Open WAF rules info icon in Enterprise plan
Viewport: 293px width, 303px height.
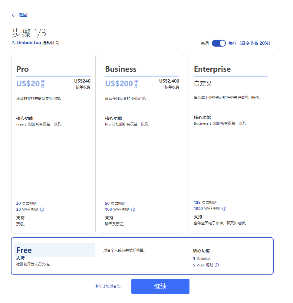224,209
